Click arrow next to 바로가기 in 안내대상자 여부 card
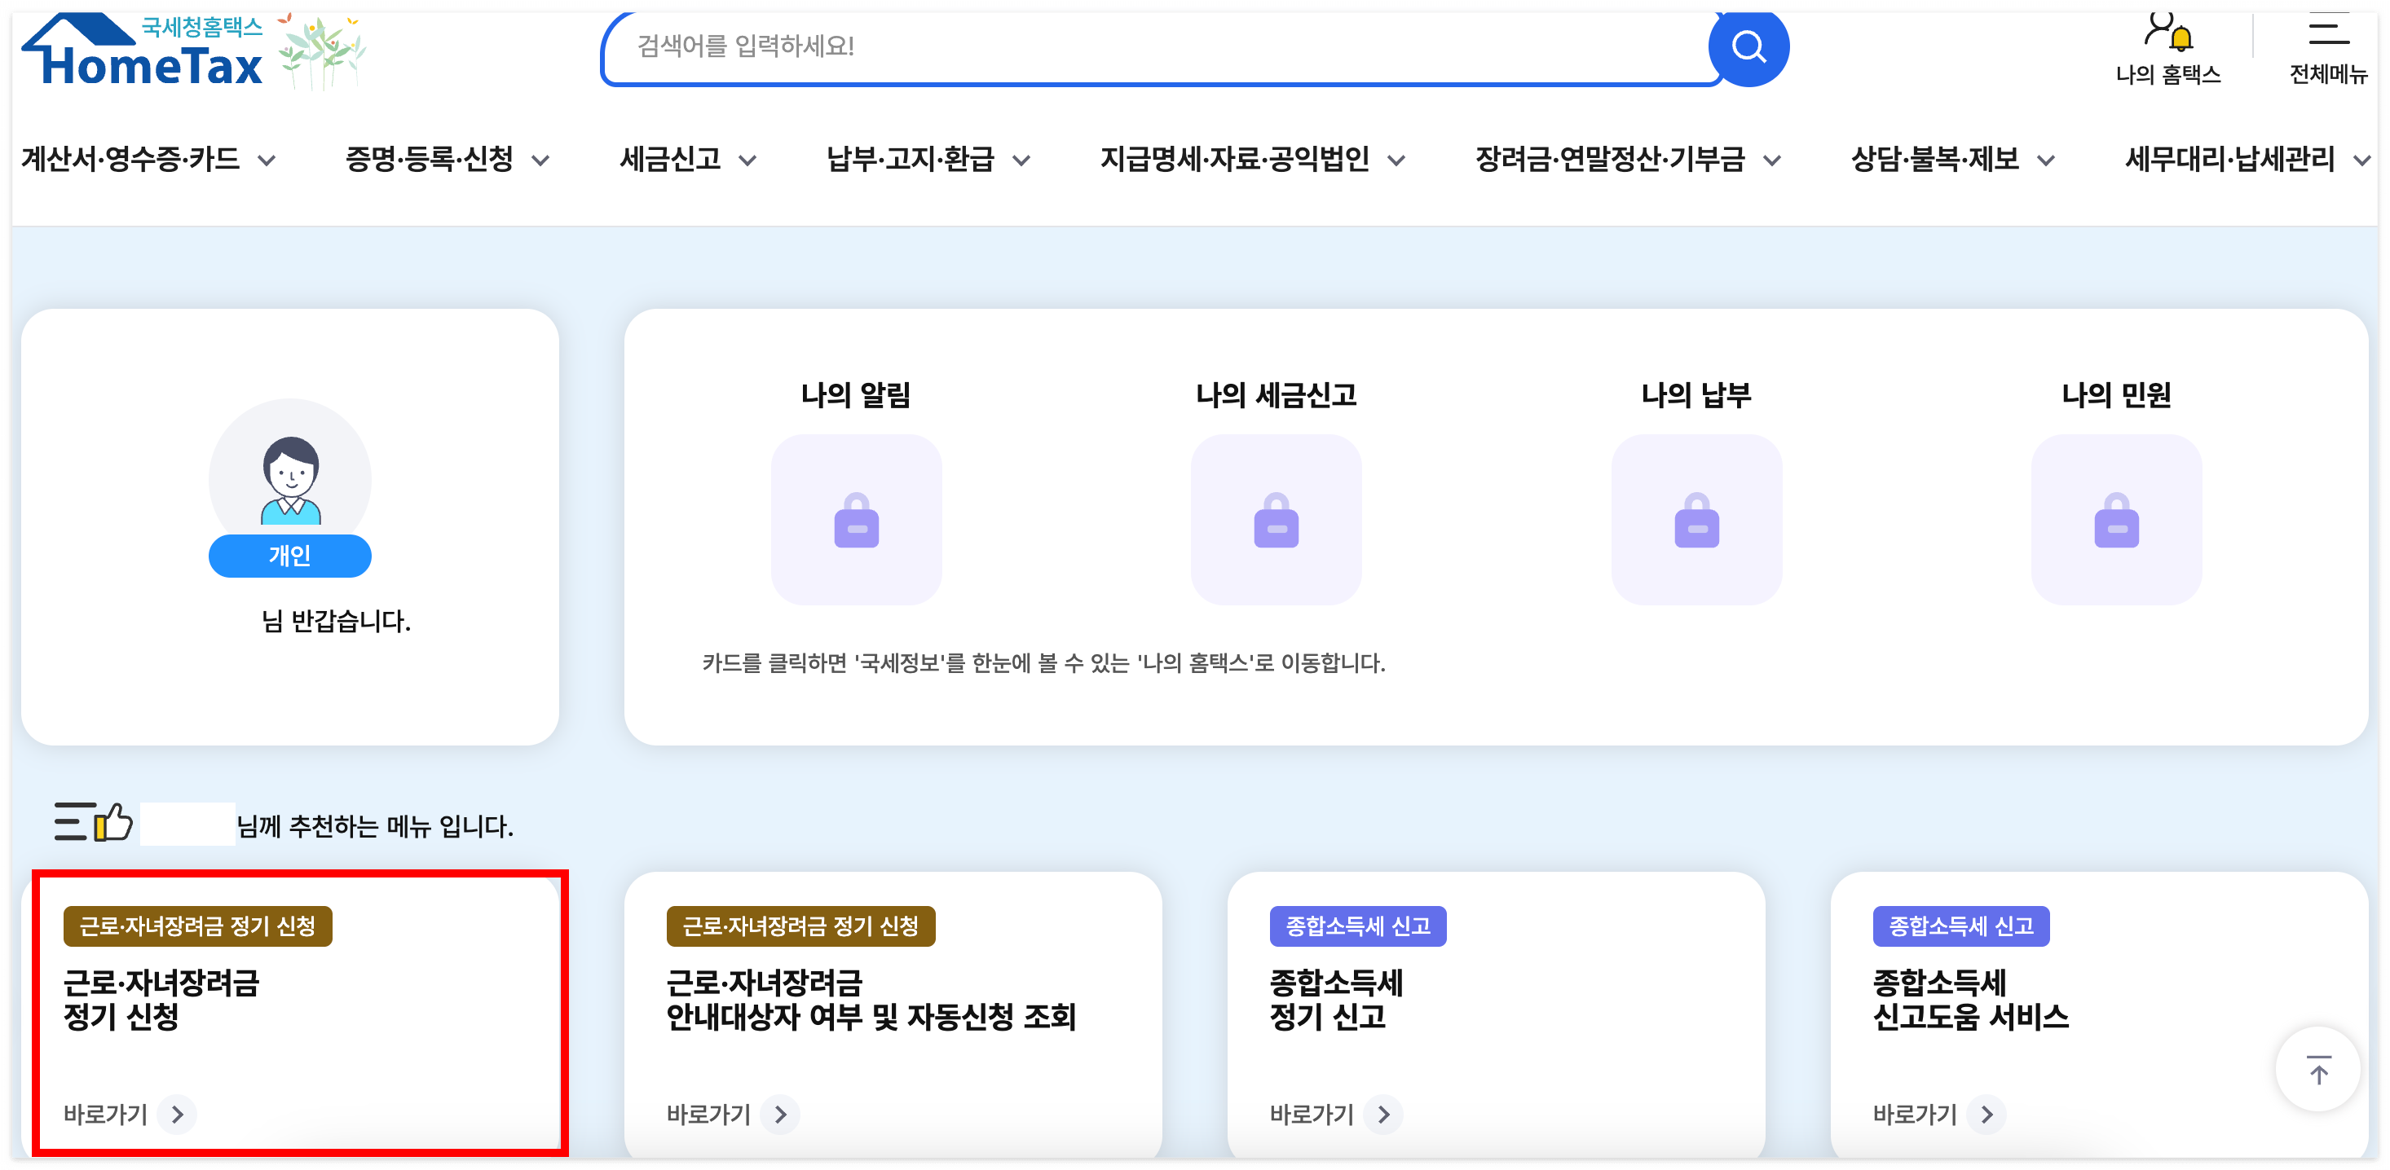The image size is (2390, 1170). pos(780,1114)
